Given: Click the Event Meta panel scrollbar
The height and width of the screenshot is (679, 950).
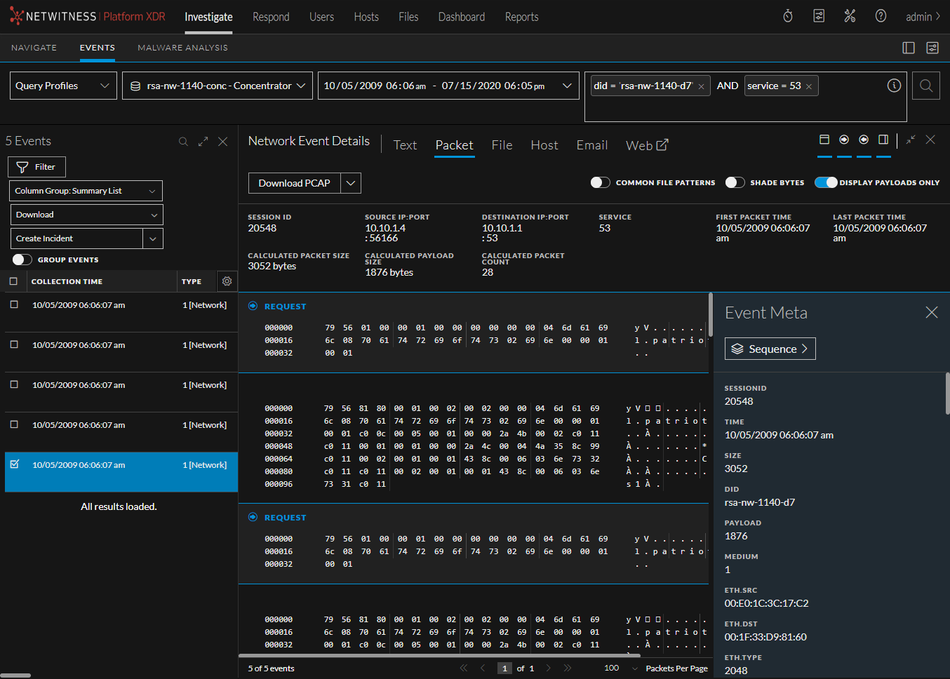Looking at the screenshot, I should [x=947, y=393].
